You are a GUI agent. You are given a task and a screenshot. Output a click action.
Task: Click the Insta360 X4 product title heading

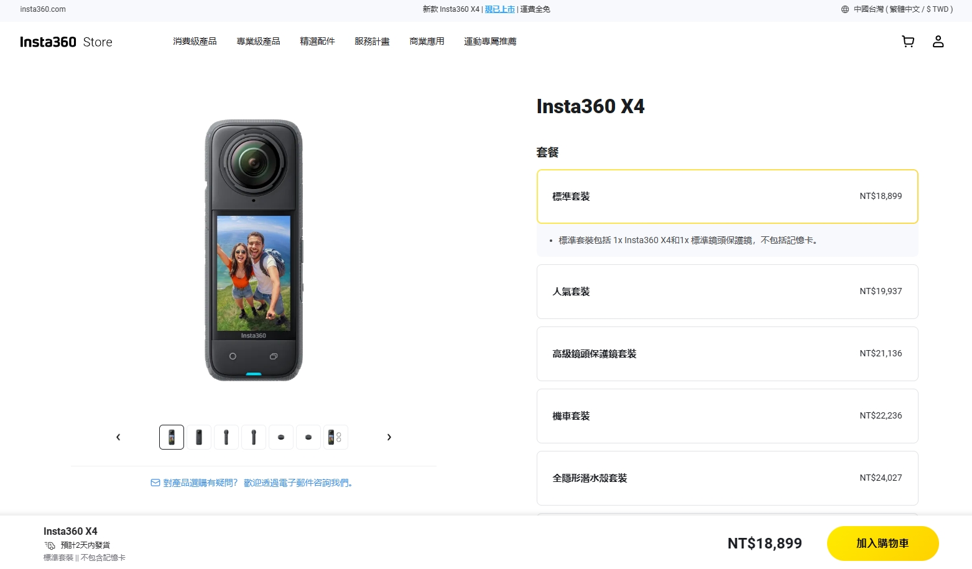pos(590,106)
